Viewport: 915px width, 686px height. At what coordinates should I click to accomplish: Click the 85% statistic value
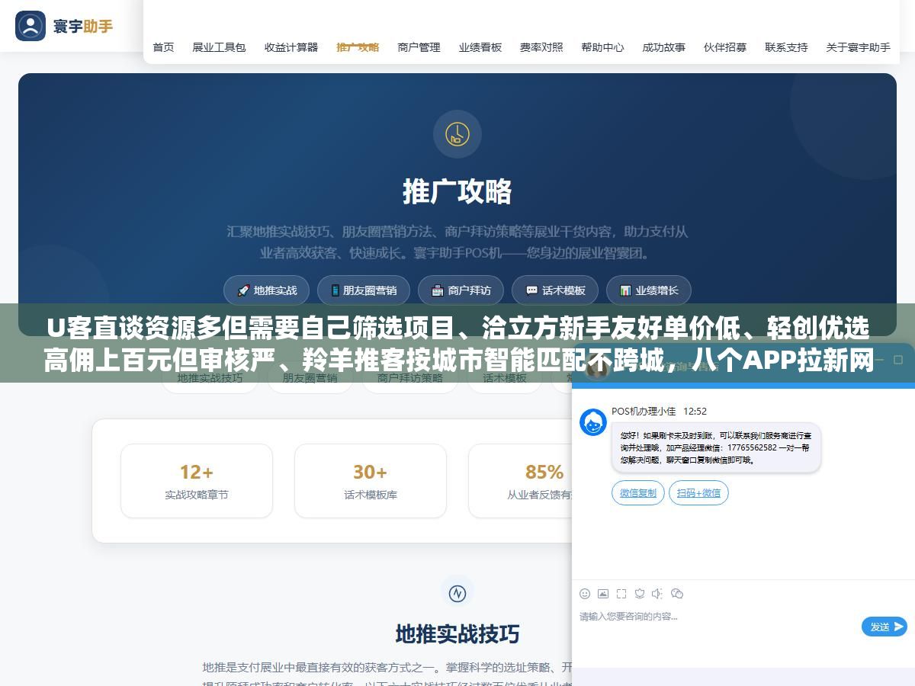544,472
